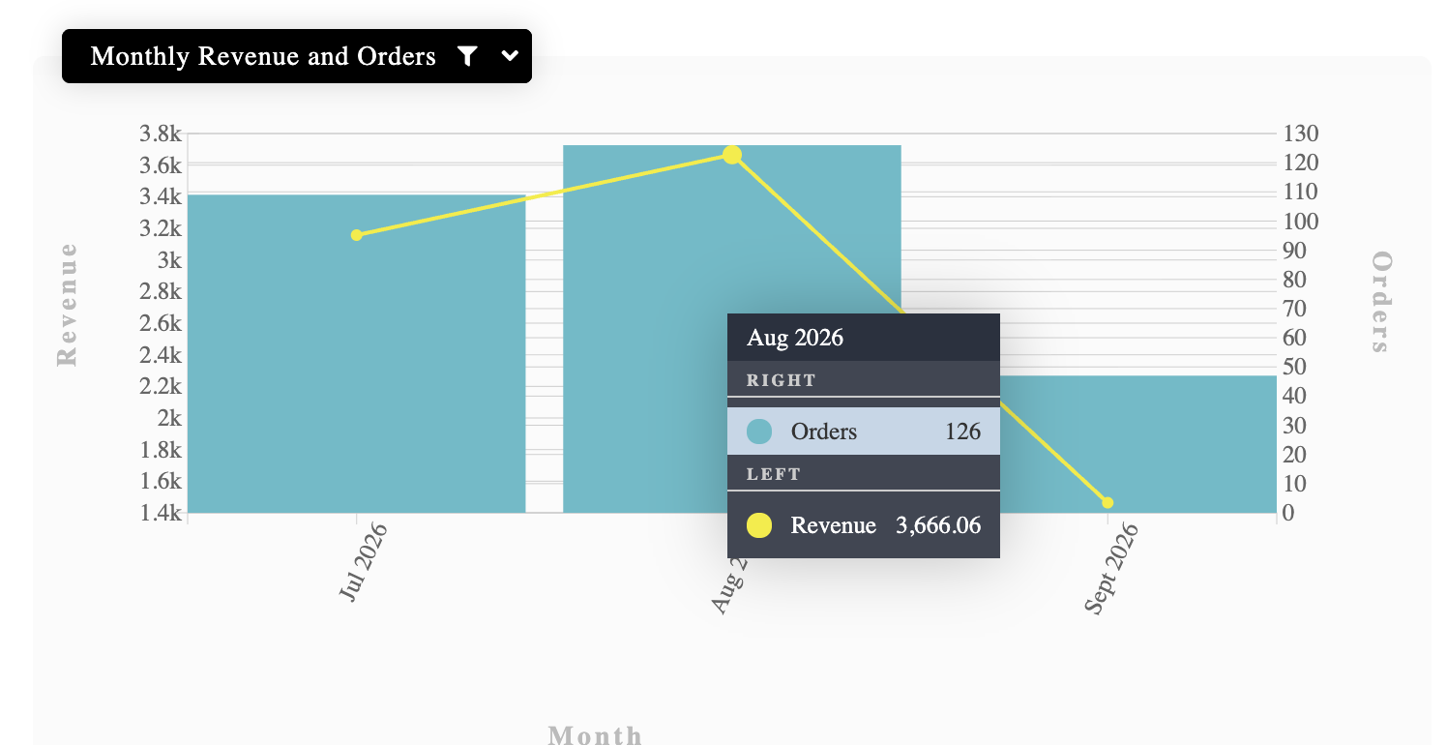Expand the chevron dropdown beside chart title

pos(511,56)
